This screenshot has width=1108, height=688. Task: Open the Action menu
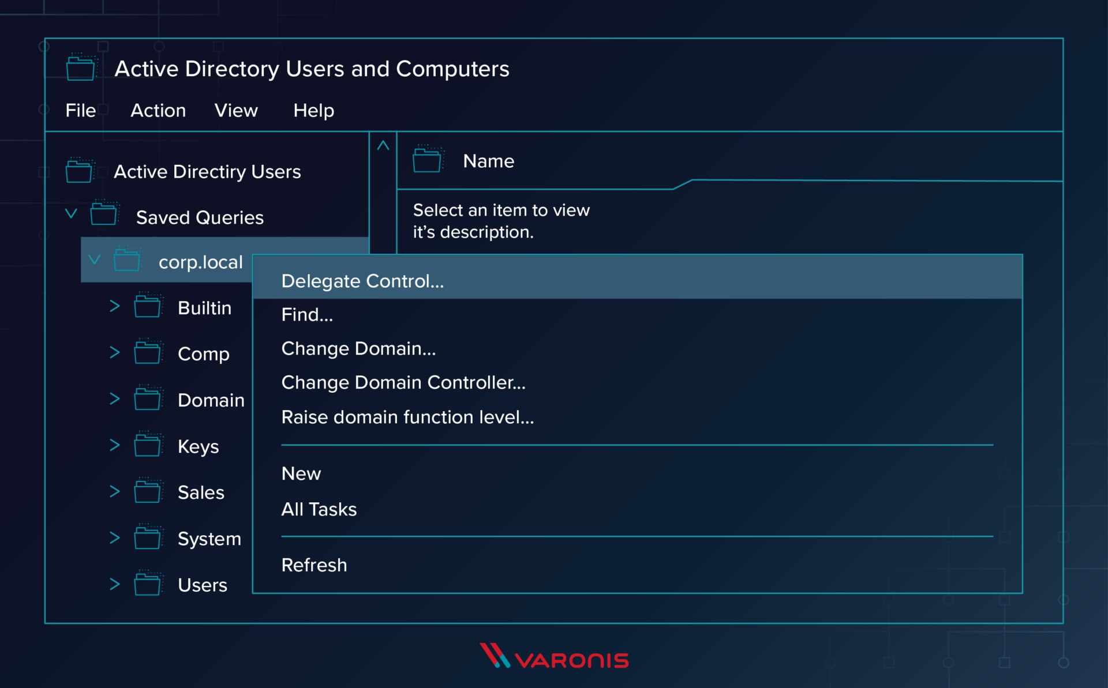pyautogui.click(x=158, y=110)
